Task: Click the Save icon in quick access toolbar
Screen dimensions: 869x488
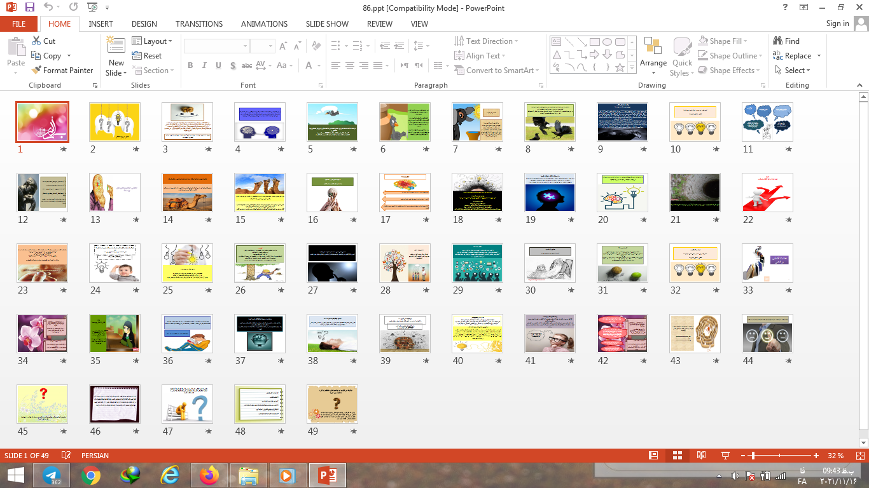Action: point(30,7)
